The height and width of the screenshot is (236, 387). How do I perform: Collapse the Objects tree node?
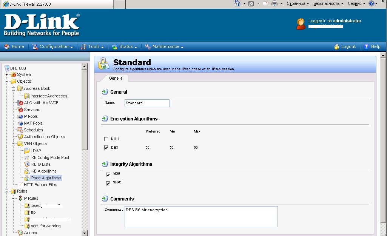7,81
